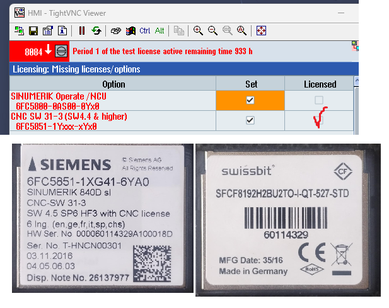This screenshot has width=389, height=308.
Task: Tick the Licensed box for CNC SW 31-3
Action: click(319, 120)
